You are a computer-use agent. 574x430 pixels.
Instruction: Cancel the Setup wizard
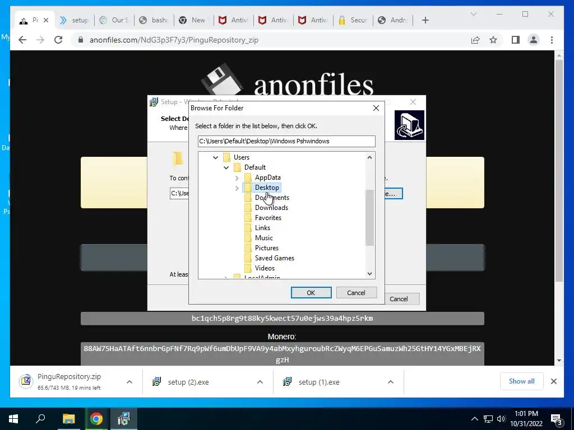tap(399, 299)
